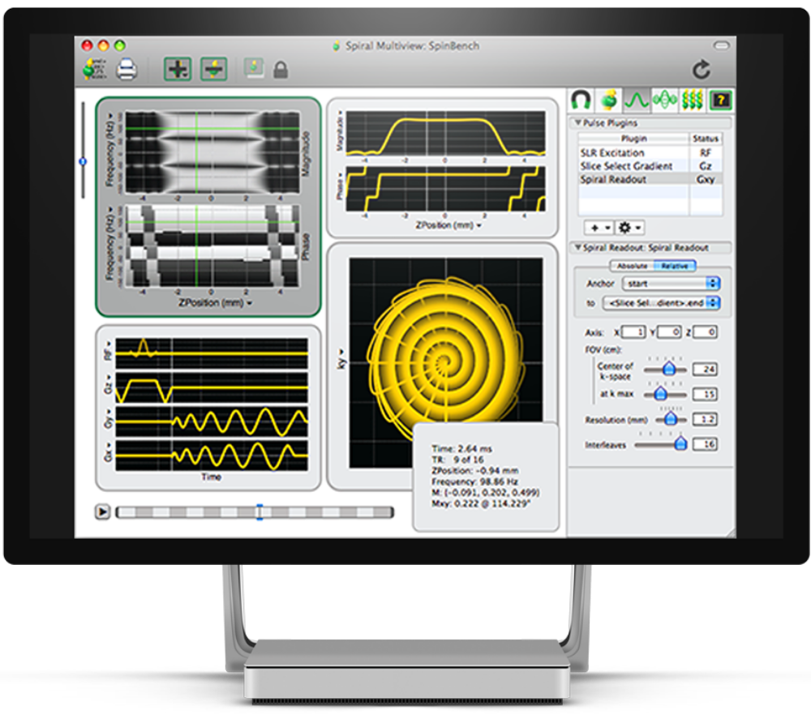Image resolution: width=811 pixels, height=723 pixels.
Task: Select the SLR Excitation plugin row
Action: coord(650,153)
